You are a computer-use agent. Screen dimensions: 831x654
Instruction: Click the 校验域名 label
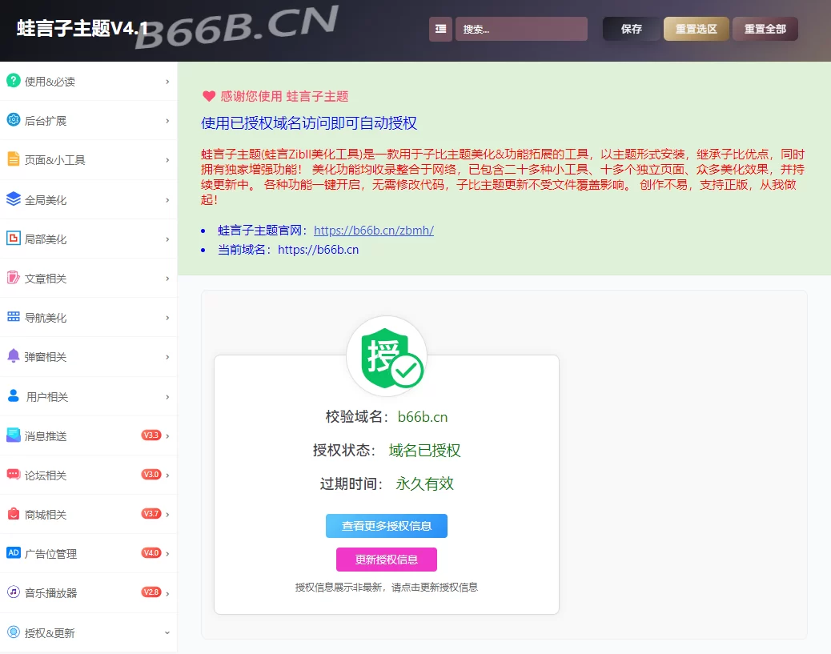[x=357, y=417]
